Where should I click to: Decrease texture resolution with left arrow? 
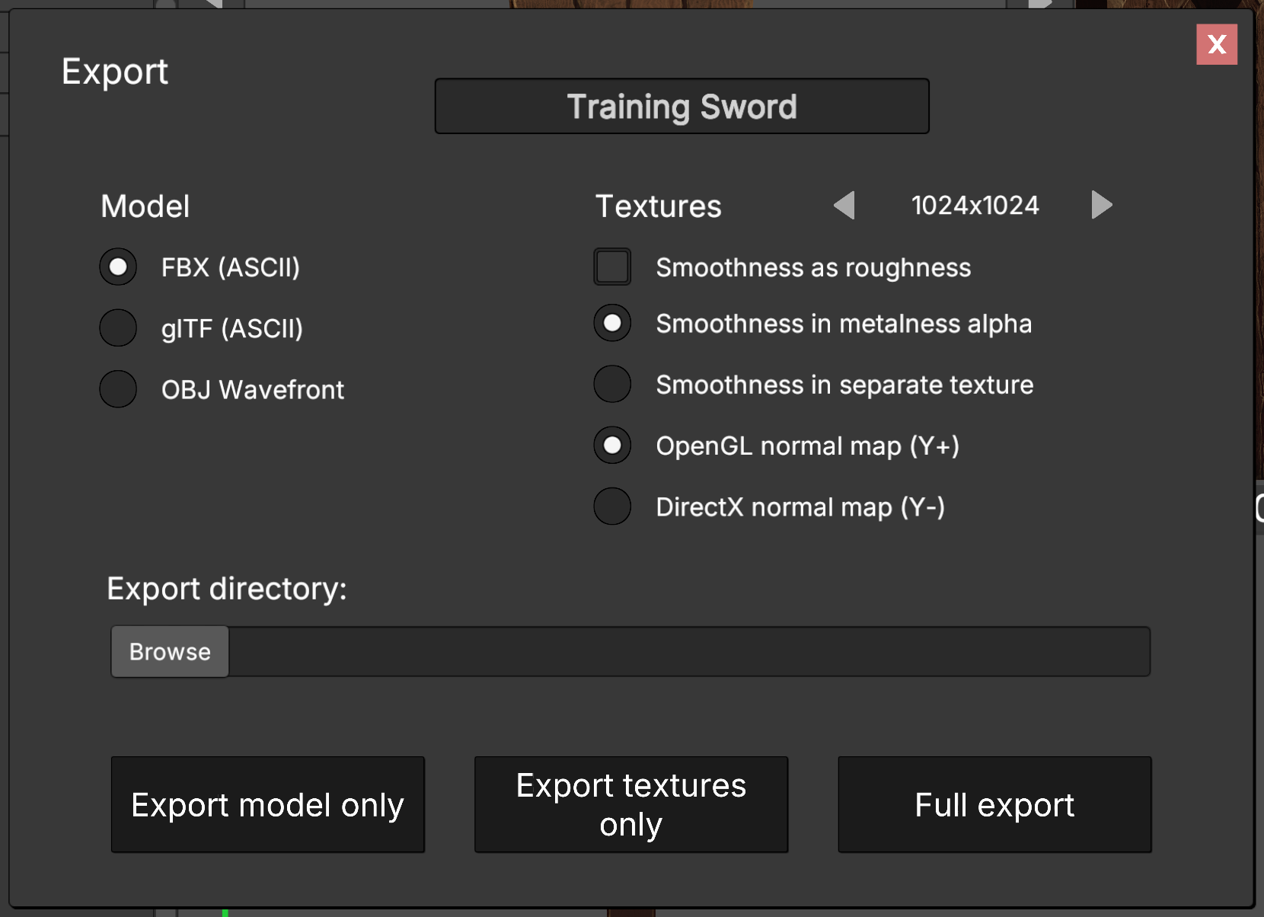pos(845,205)
